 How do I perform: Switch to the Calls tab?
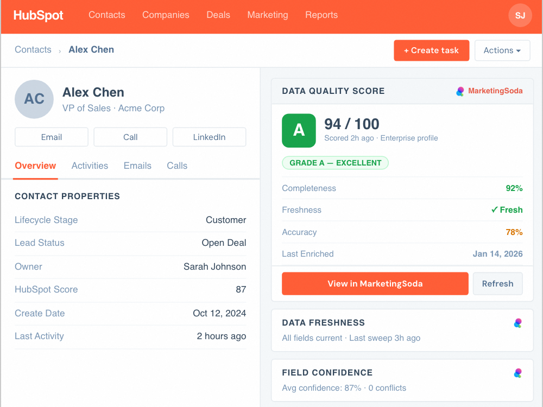(x=177, y=166)
